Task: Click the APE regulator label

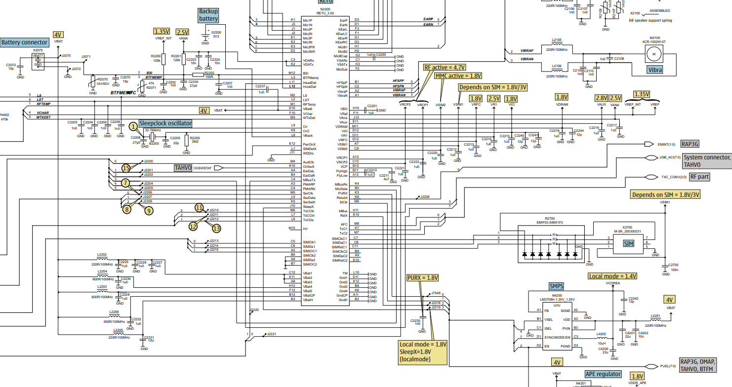Action: tap(603, 374)
